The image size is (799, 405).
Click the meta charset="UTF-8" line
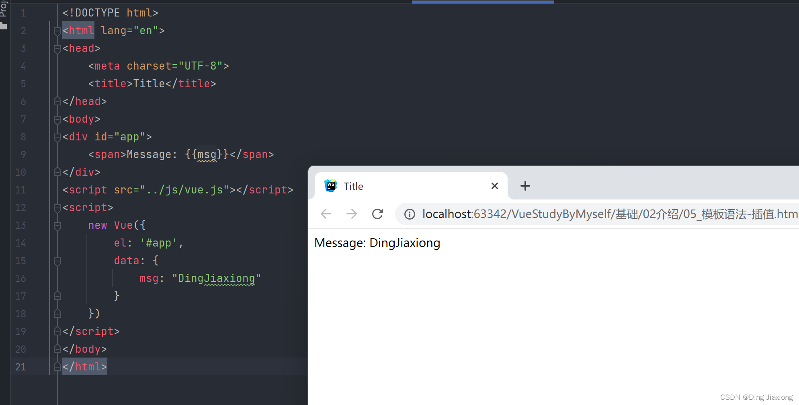click(159, 66)
